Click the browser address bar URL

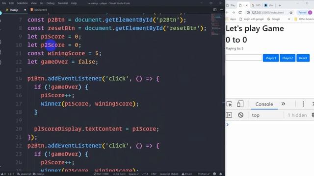[x=268, y=12]
